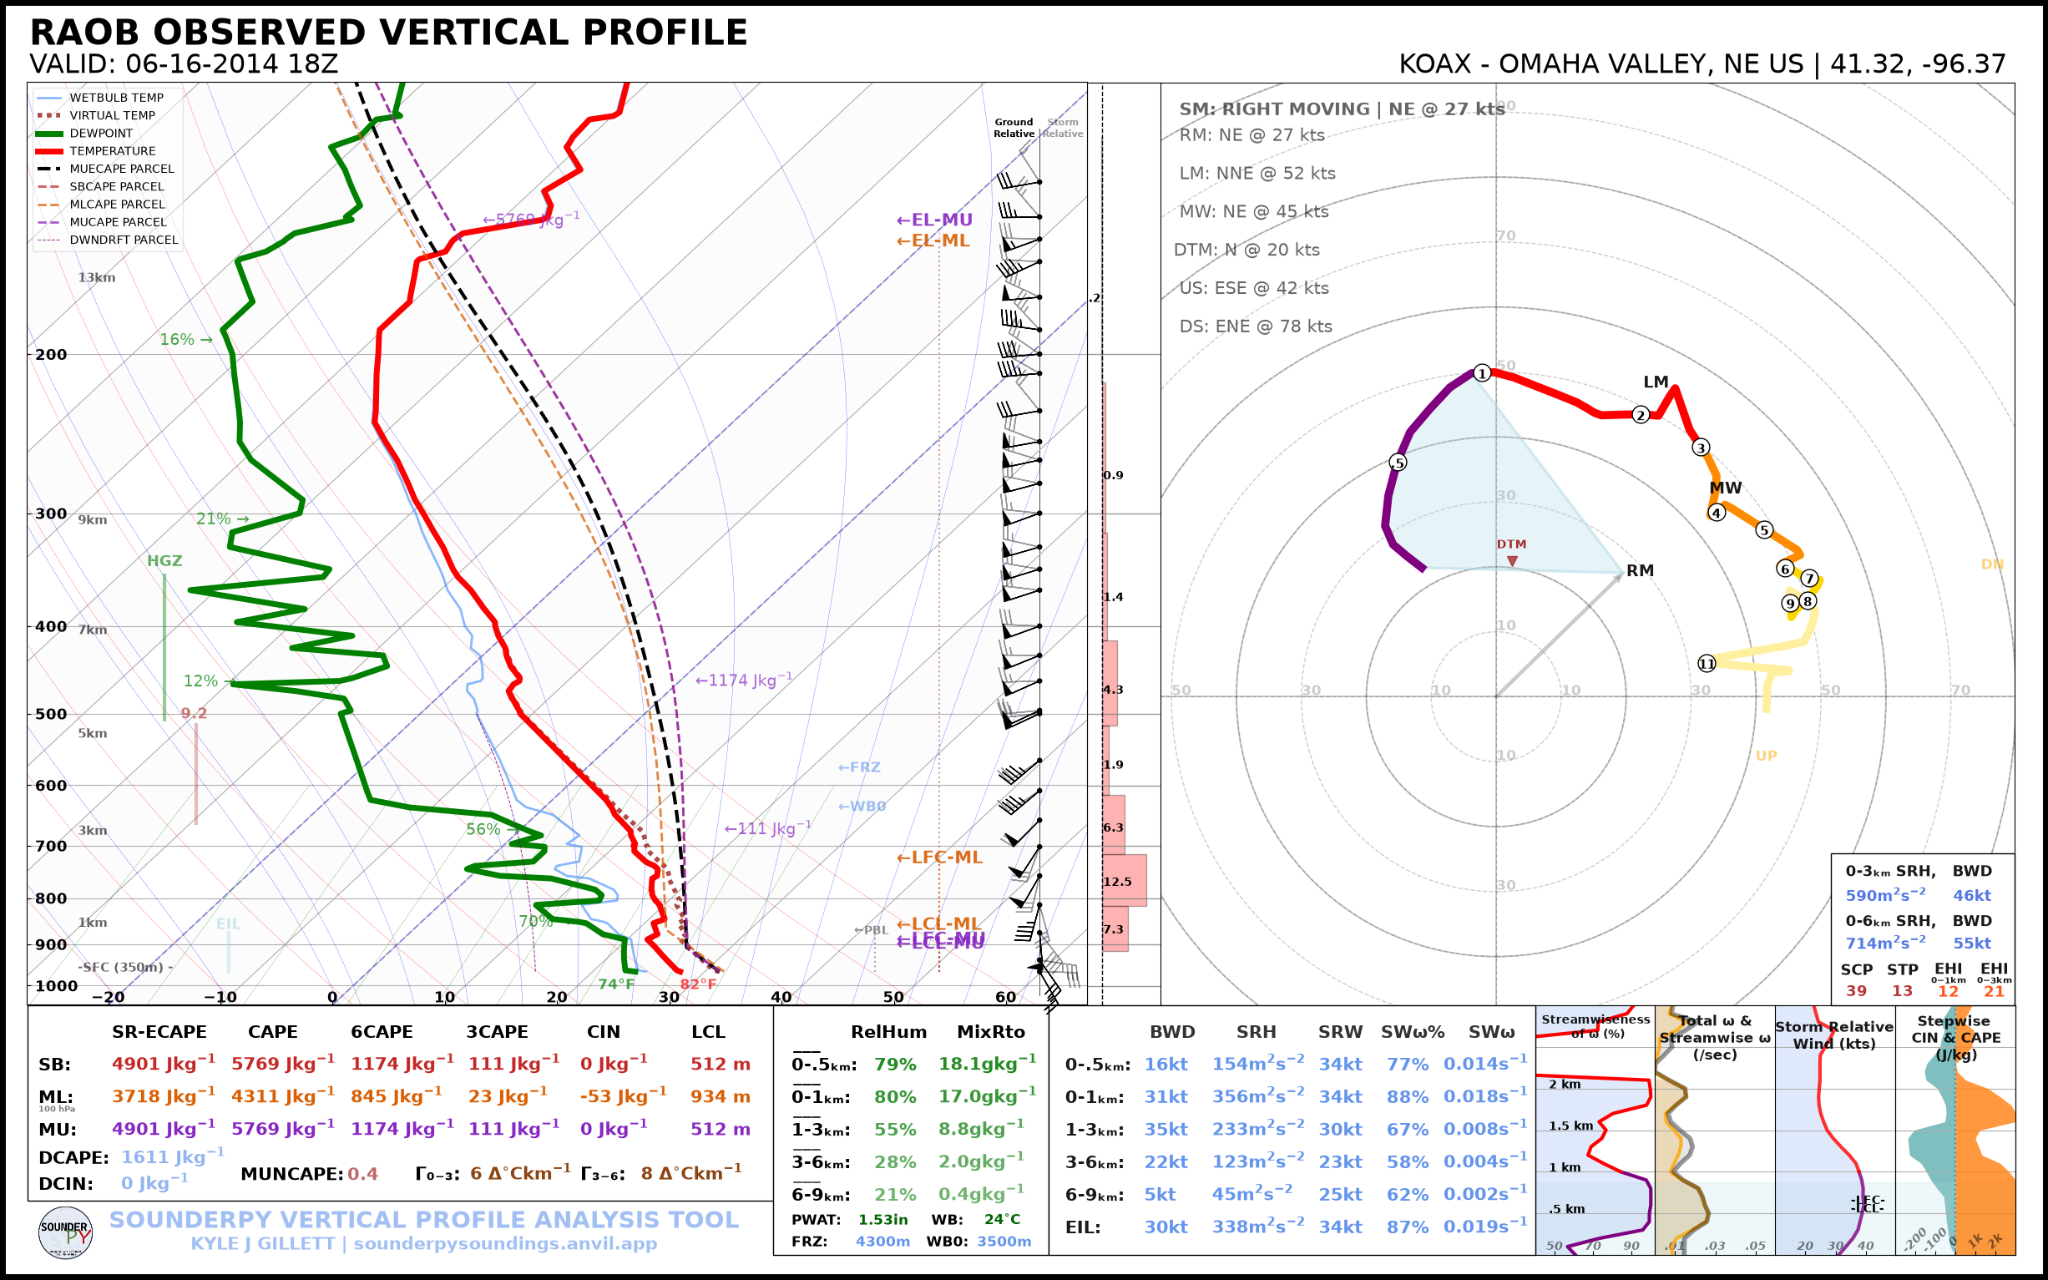Open the sounderpysoundings.anvil.app link
Image resolution: width=2048 pixels, height=1280 pixels.
[505, 1243]
